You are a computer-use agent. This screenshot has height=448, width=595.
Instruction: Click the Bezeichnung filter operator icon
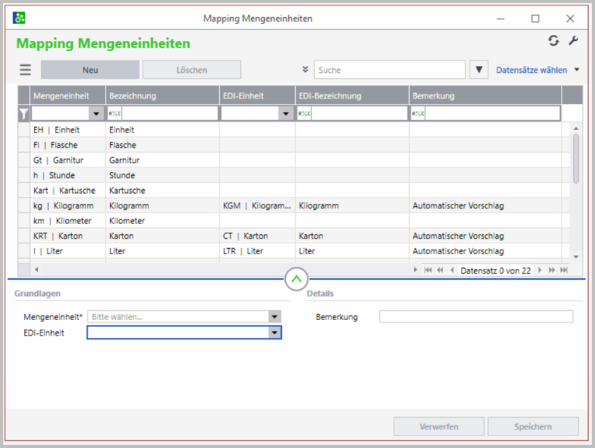coord(115,113)
